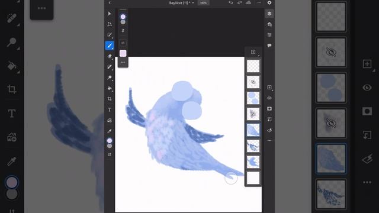Select the Brush tool highlighted in blue
The height and width of the screenshot is (213, 379).
point(110,46)
